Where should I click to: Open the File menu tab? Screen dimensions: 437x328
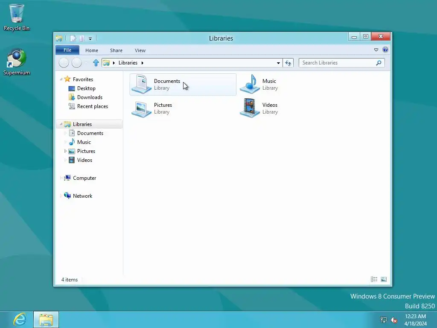(x=67, y=50)
